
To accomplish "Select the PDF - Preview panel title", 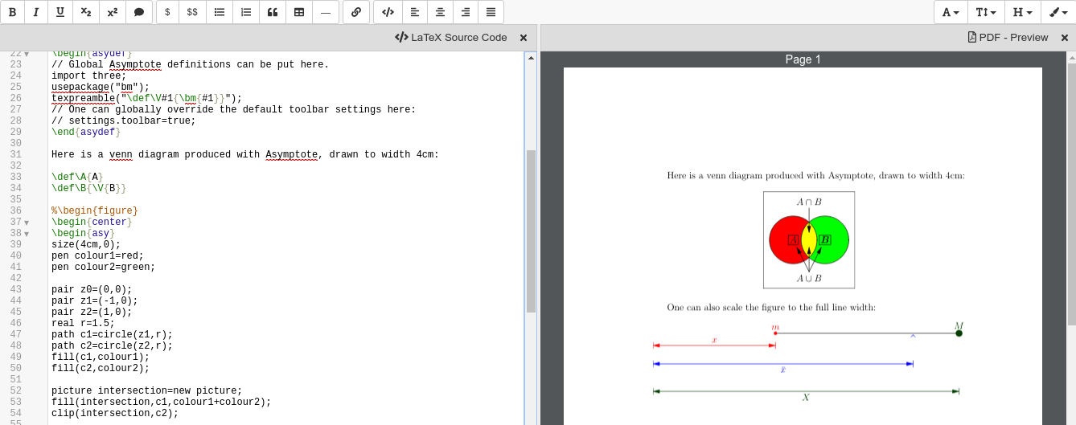I will [1008, 38].
